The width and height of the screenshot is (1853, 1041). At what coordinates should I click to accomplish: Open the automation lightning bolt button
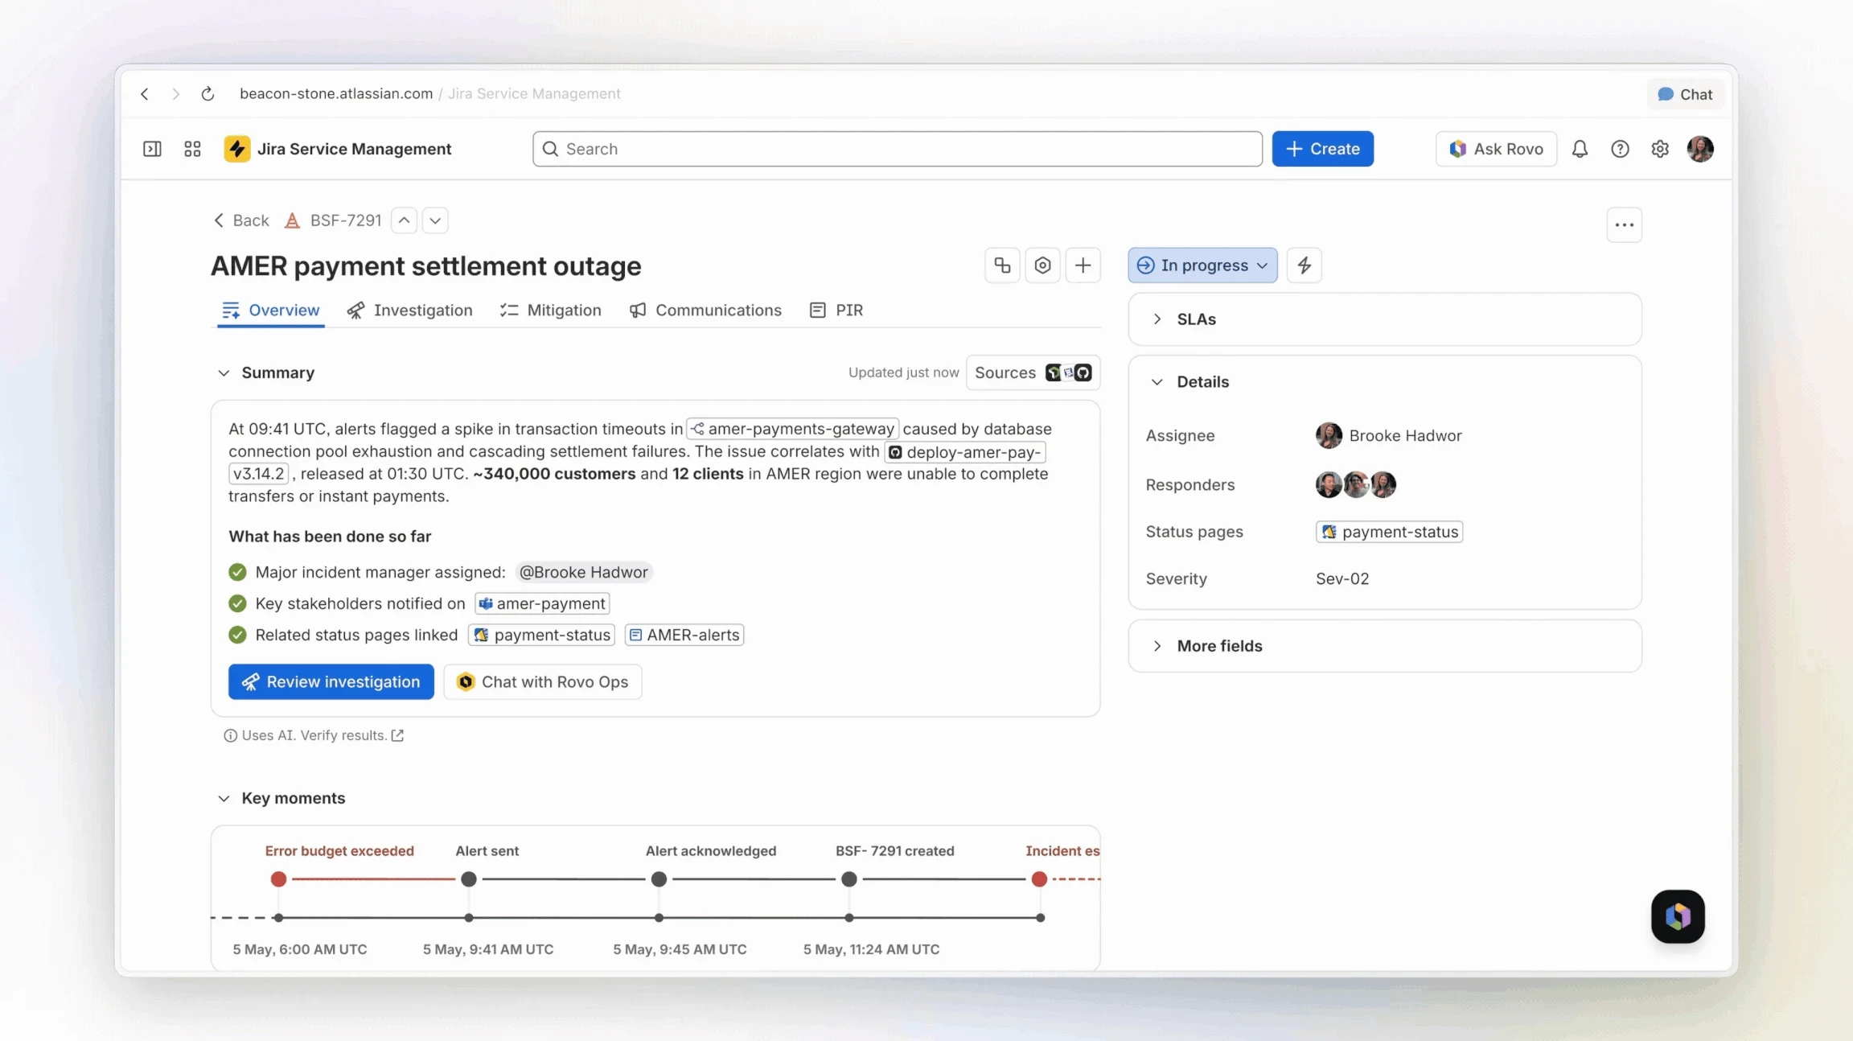pyautogui.click(x=1304, y=265)
